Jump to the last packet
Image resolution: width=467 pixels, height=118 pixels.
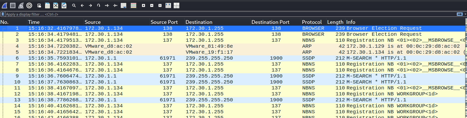115,5
